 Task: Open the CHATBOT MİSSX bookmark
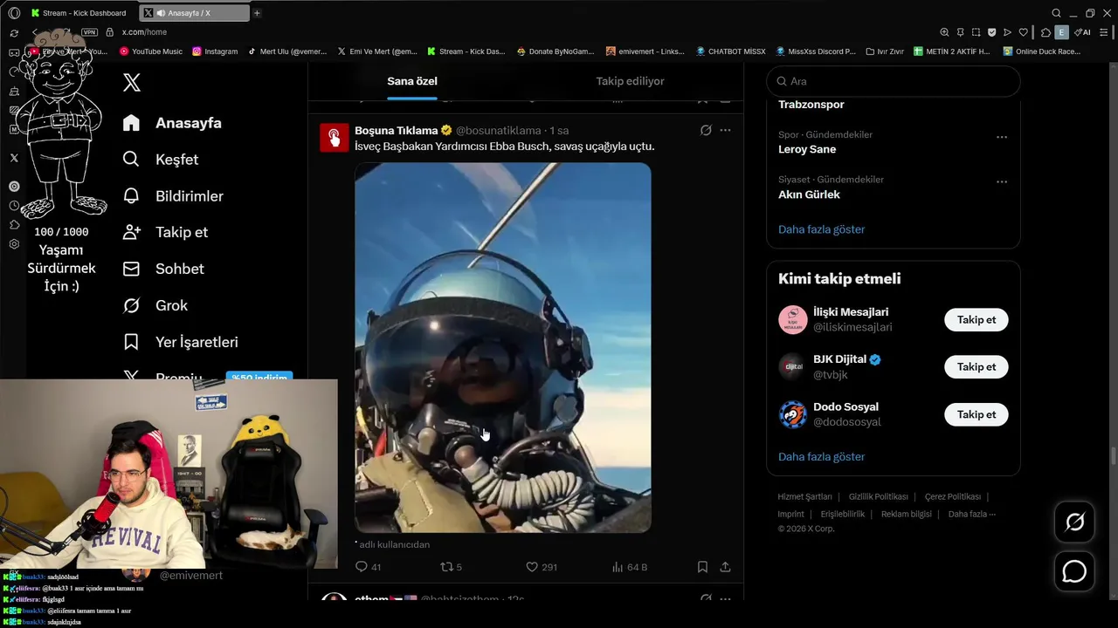[730, 51]
